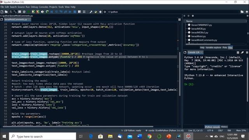The image size is (249, 140).
Task: Open Microsoft Word from the taskbar
Action: pyautogui.click(x=140, y=136)
